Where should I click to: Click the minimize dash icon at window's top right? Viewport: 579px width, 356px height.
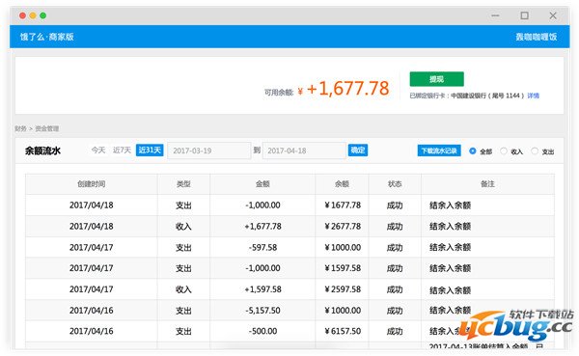click(x=496, y=15)
